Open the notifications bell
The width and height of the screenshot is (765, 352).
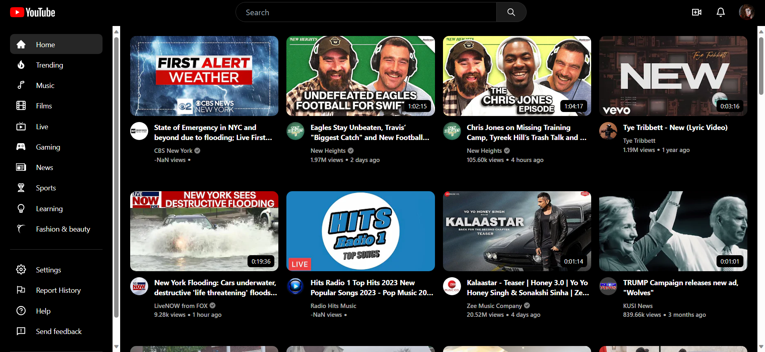click(x=721, y=12)
